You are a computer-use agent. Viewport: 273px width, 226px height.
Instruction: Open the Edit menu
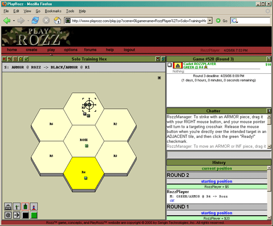[x=16, y=11]
